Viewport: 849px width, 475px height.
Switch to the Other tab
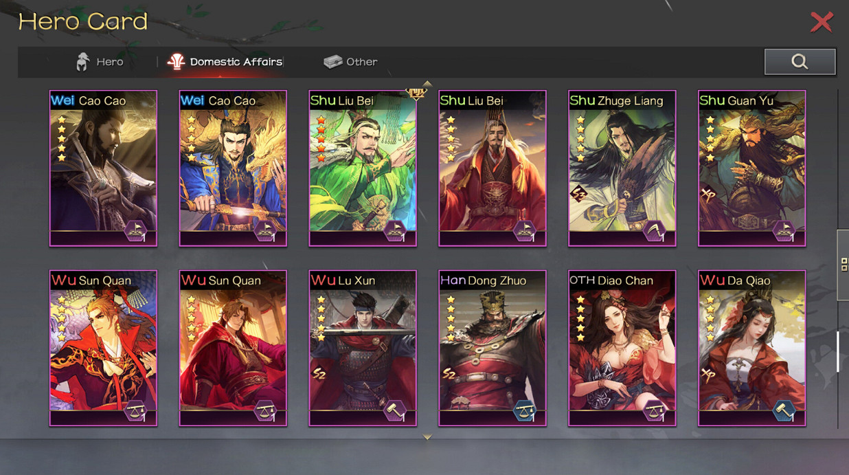pos(350,62)
